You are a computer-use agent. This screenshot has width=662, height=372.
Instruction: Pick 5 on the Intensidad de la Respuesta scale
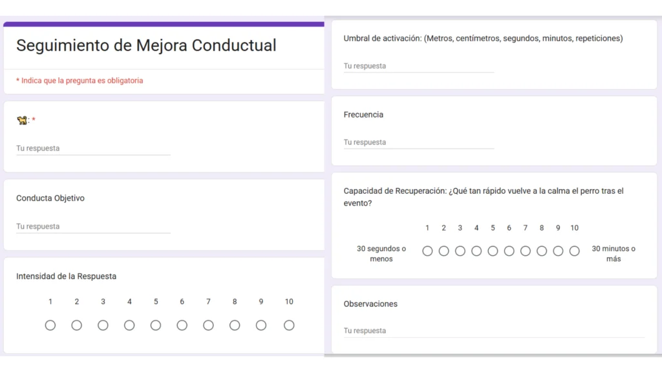[156, 325]
